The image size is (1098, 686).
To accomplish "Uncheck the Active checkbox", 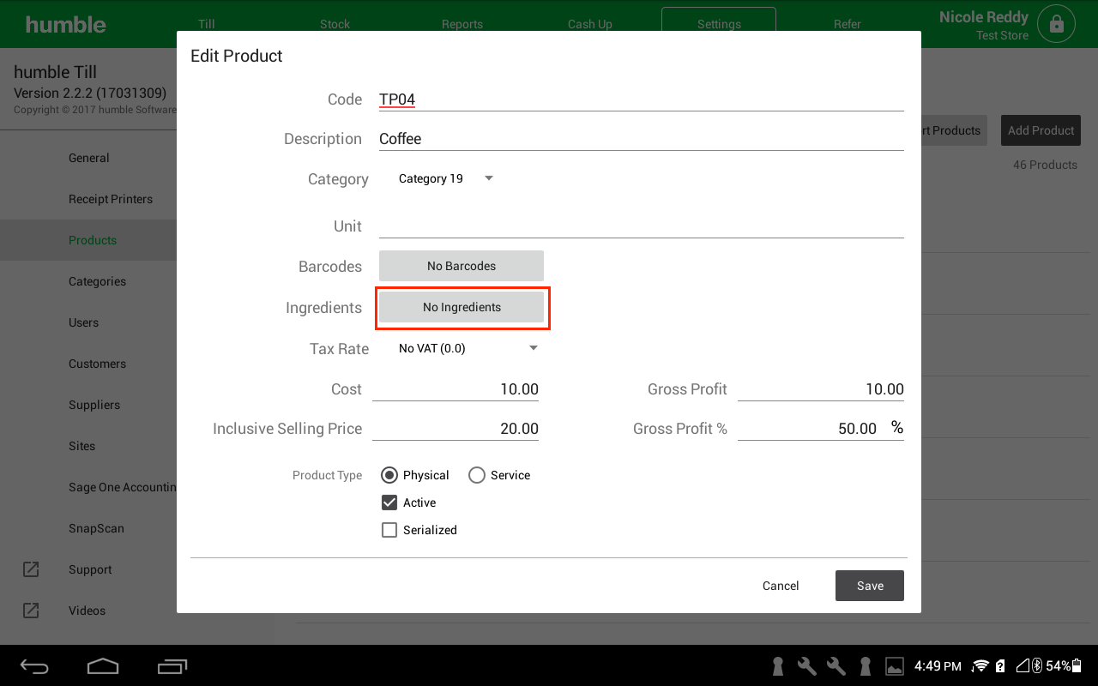I will (x=389, y=502).
